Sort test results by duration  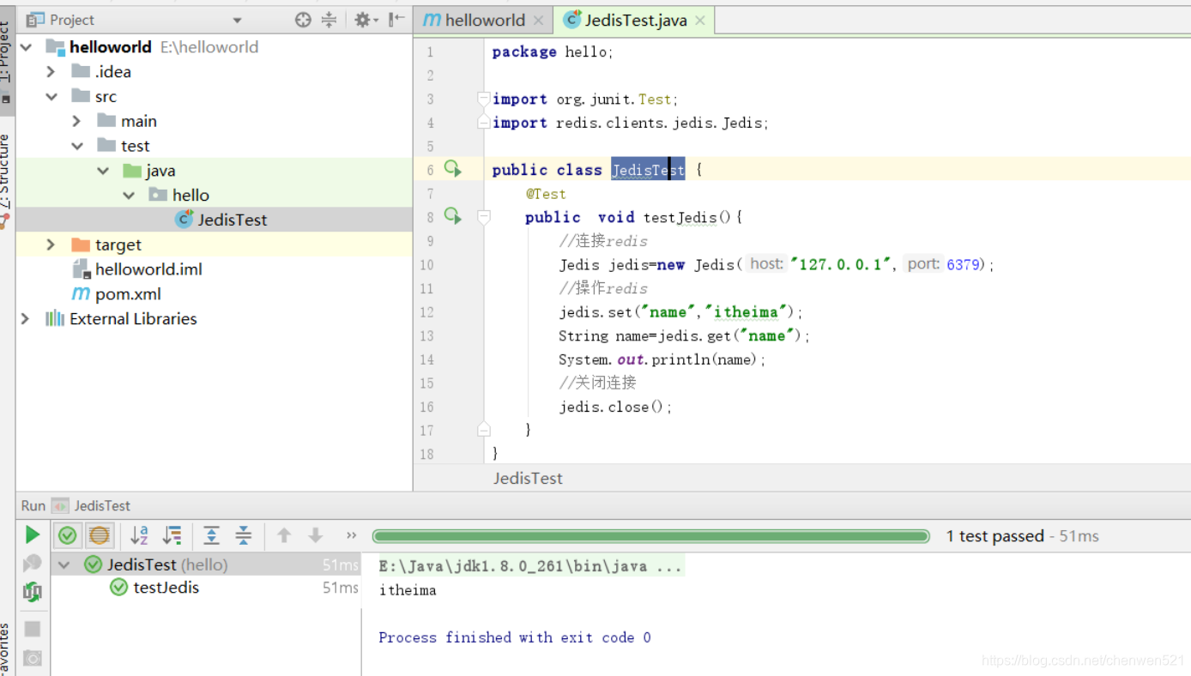pos(172,535)
